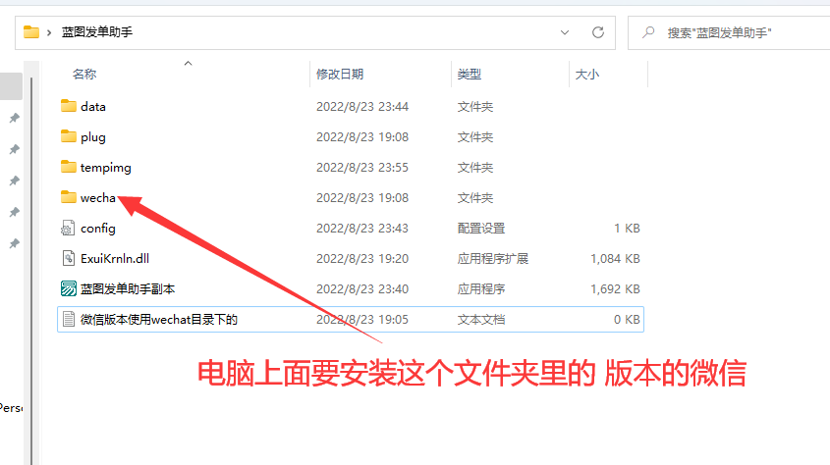Click the config settings file icon

(x=68, y=228)
